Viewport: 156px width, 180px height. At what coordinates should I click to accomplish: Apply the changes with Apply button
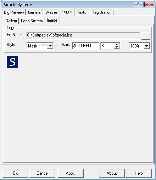pyautogui.click(x=71, y=173)
